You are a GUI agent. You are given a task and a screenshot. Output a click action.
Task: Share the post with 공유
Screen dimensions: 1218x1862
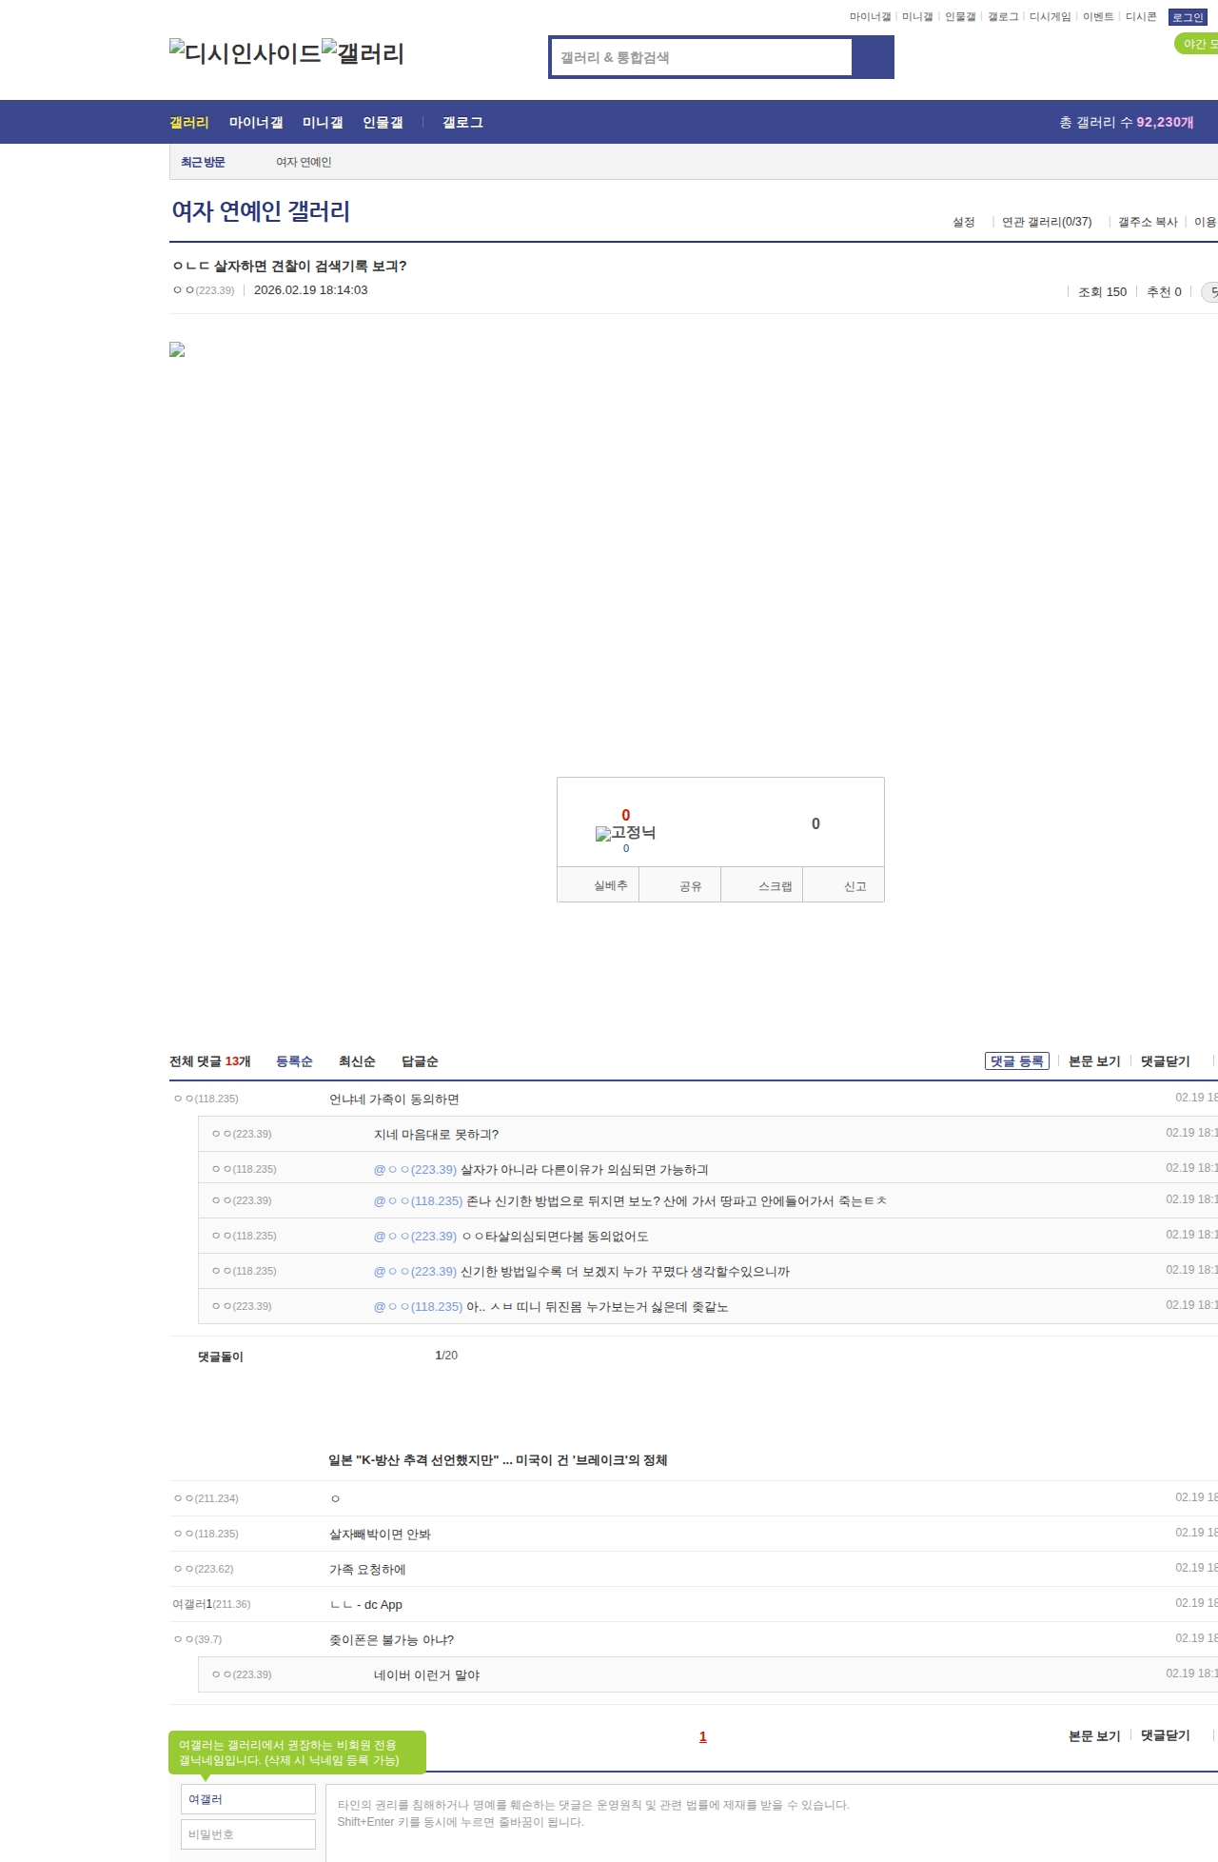tap(690, 885)
